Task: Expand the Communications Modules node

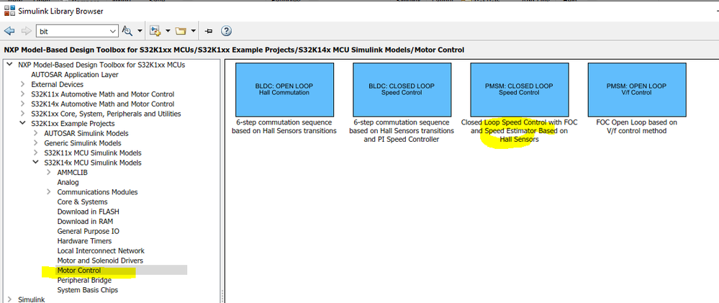Action: pos(49,192)
